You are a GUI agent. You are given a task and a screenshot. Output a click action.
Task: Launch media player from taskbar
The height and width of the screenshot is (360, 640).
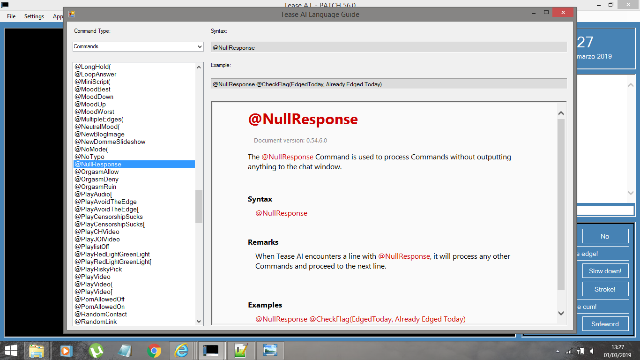click(x=66, y=350)
